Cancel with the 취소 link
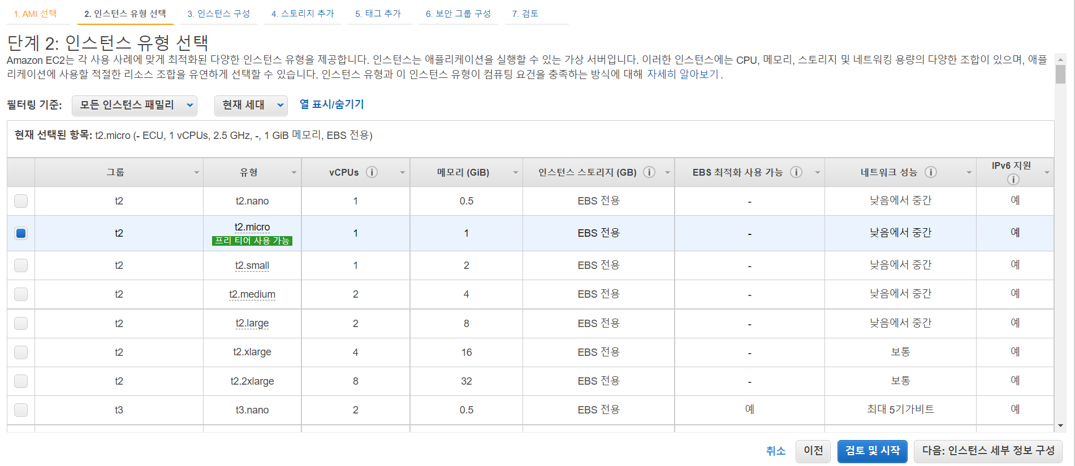This screenshot has height=466, width=1075. tap(776, 451)
